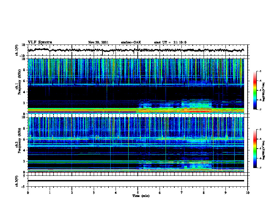
Task: Click the "start UT = 21:10:0" header text
Action: pyautogui.click(x=170, y=42)
